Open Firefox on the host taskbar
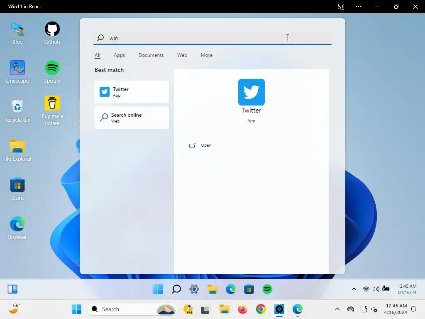425x319 pixels. point(242,309)
